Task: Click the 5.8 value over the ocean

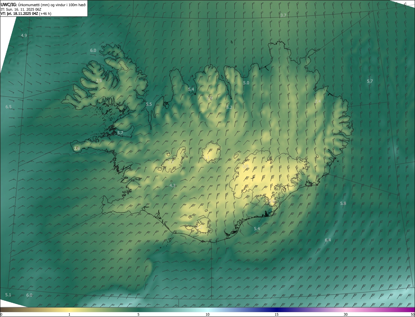Action: [x=343, y=204]
